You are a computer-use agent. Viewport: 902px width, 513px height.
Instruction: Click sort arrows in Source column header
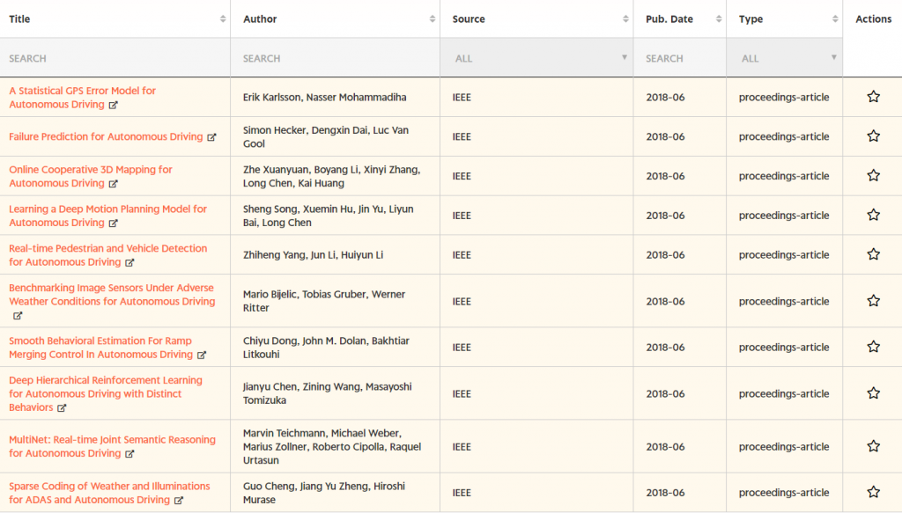point(625,19)
